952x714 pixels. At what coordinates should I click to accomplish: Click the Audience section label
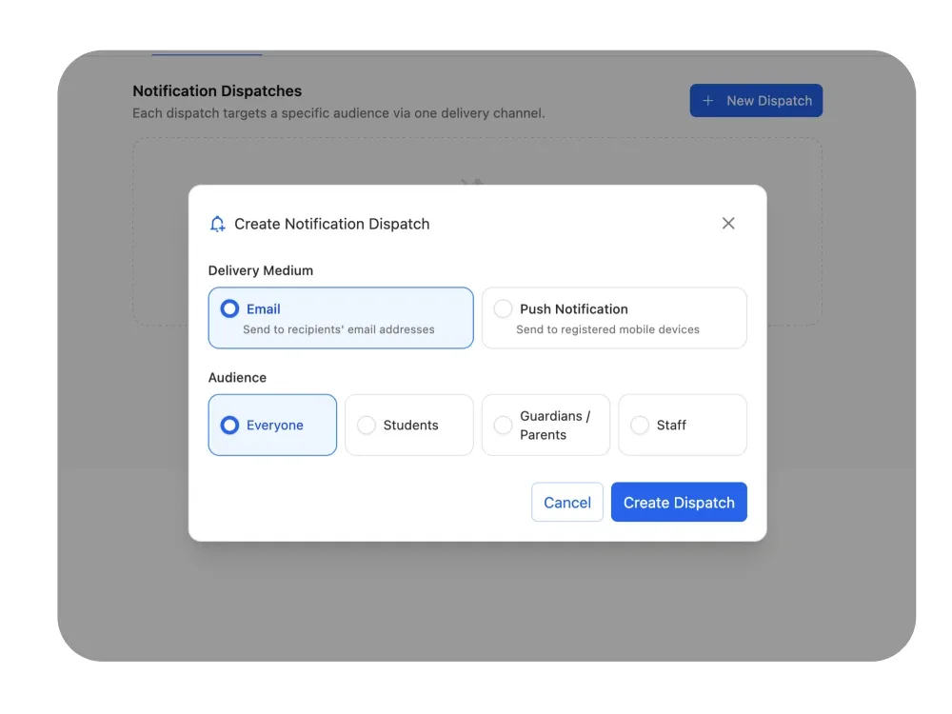pos(237,378)
